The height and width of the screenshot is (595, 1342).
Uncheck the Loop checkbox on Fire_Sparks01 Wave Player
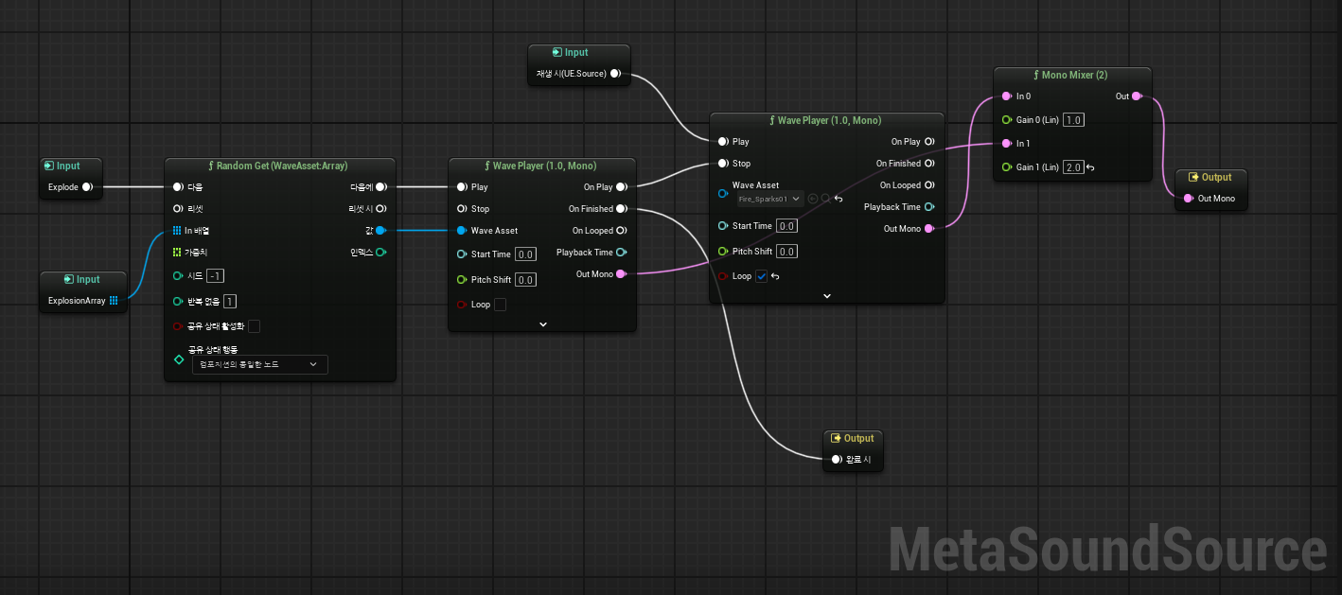[x=761, y=276]
